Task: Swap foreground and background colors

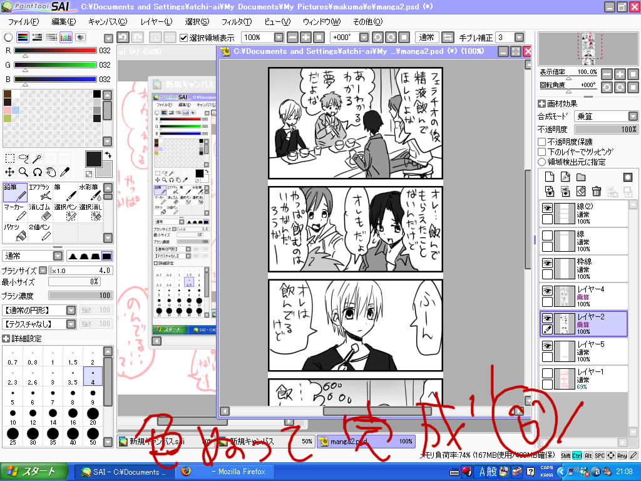Action: coord(108,155)
